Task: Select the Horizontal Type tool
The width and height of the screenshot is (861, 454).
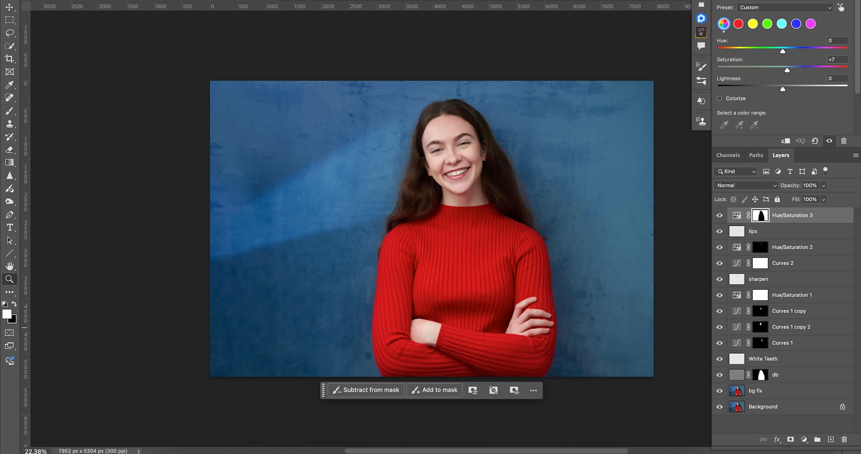Action: [x=9, y=227]
